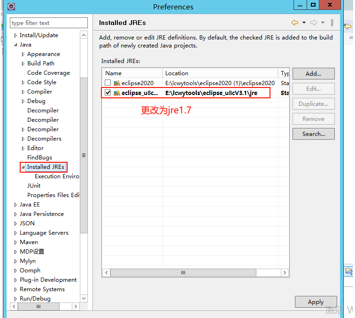
Task: Expand the third Decompiler node
Action: click(23, 129)
